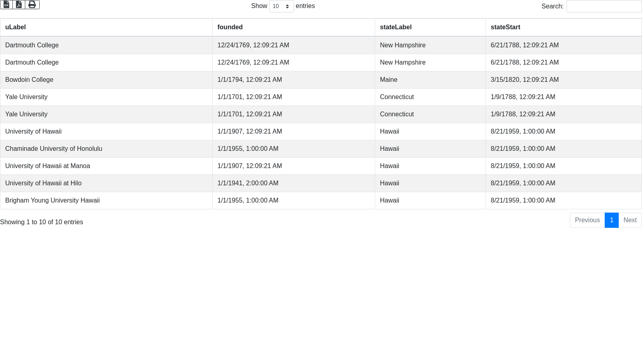Viewport: 642px width, 361px height.
Task: Export the table as PDF
Action: (x=19, y=4)
